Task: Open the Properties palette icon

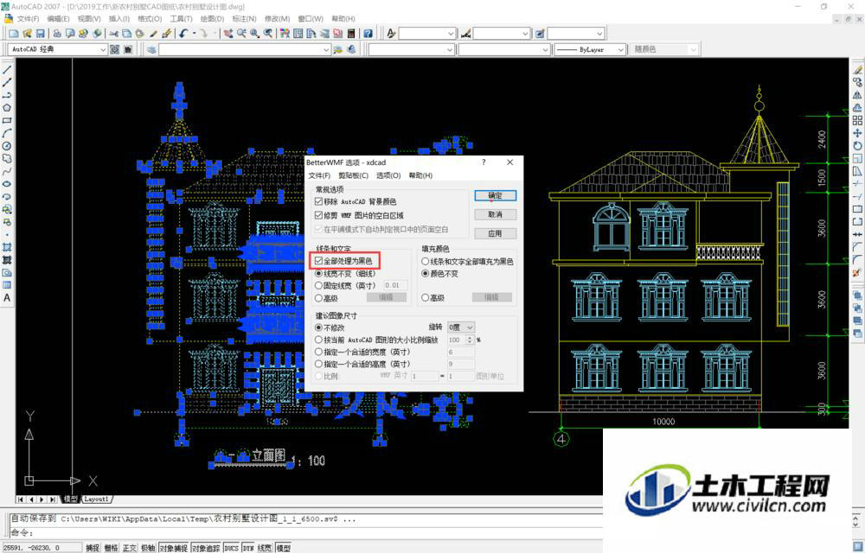Action: 285,34
